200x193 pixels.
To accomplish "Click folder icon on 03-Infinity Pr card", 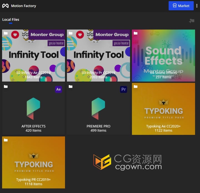I will [x=71, y=33].
